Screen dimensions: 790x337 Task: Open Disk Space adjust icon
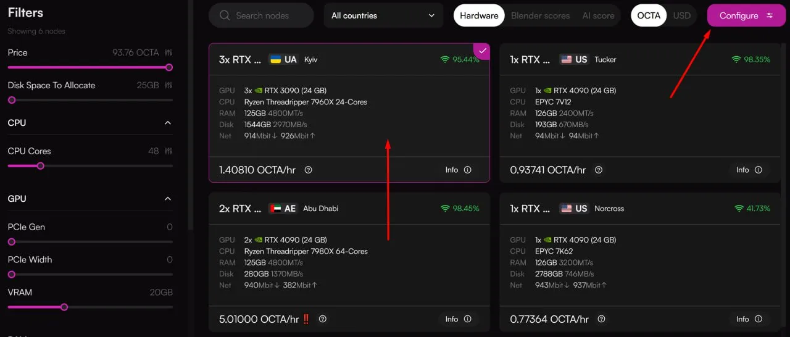(168, 85)
